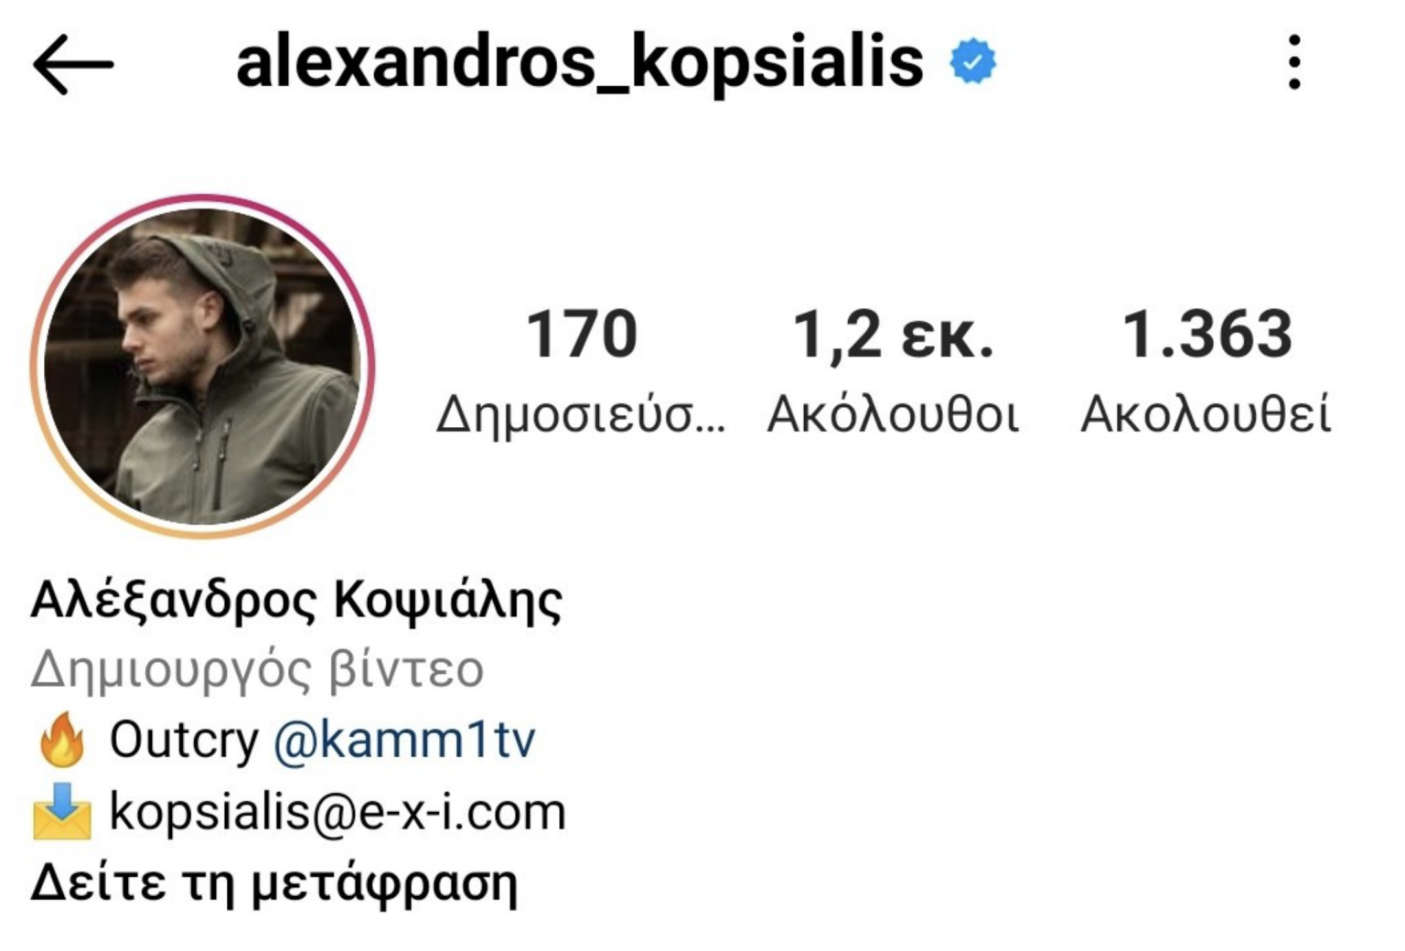The width and height of the screenshot is (1405, 951).
Task: Go back using the left arrow
Action: point(73,65)
